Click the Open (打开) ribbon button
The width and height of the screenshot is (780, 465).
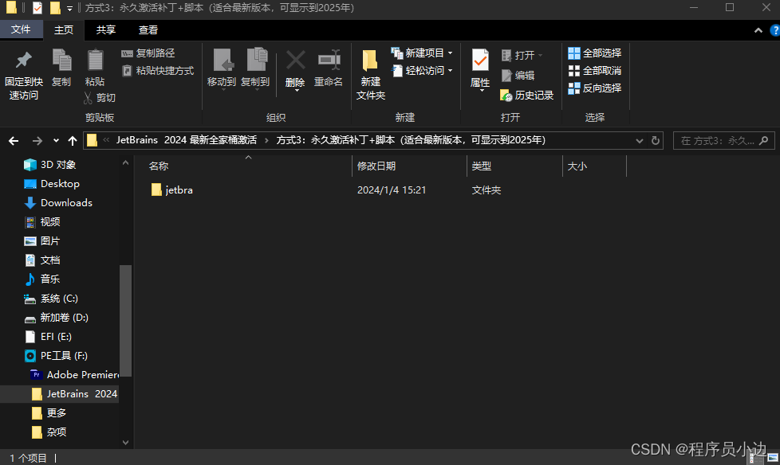point(522,55)
